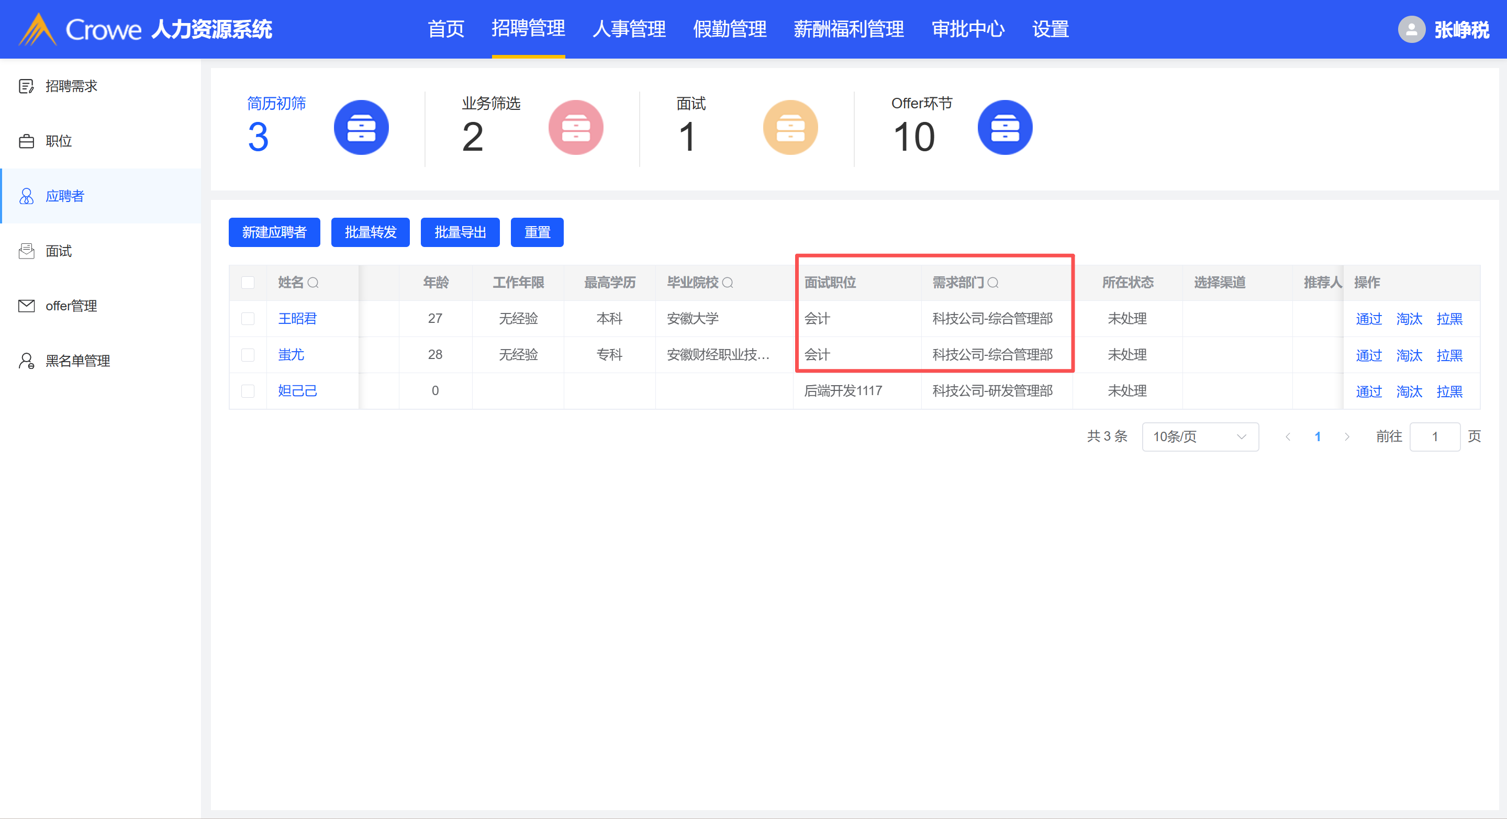Click search icon beside 需求部门 header
The height and width of the screenshot is (819, 1507).
point(993,283)
